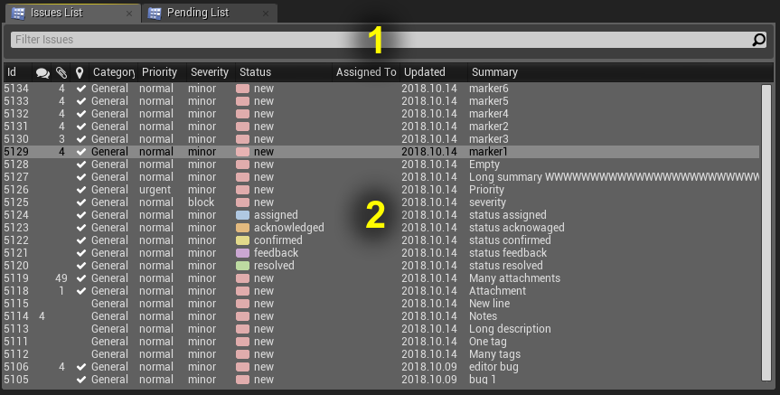780x395 pixels.
Task: Sort issues by the Status column header
Action: click(x=255, y=72)
